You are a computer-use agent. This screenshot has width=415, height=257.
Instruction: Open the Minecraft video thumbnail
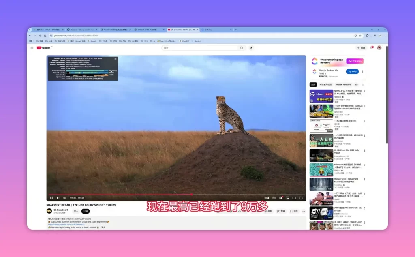(321, 169)
